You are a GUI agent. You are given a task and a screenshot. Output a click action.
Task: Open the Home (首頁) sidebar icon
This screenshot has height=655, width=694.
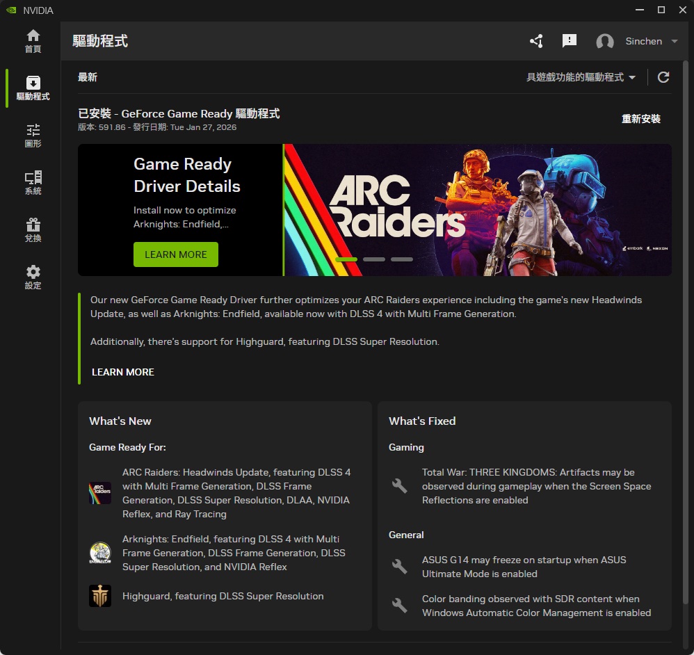tap(33, 41)
